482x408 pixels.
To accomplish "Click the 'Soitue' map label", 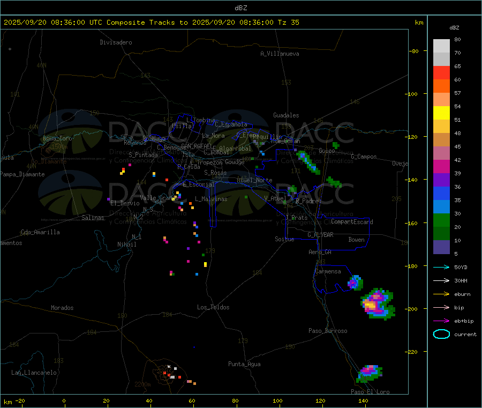I will click(284, 239).
